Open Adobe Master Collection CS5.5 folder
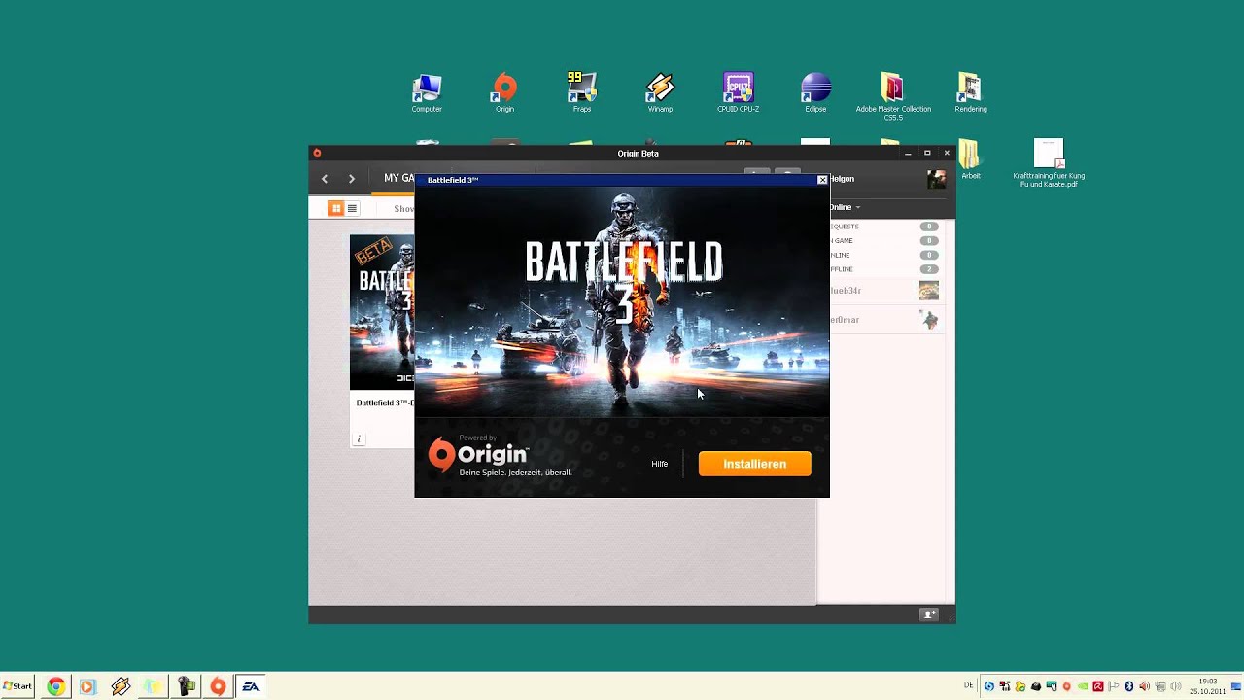 point(893,96)
